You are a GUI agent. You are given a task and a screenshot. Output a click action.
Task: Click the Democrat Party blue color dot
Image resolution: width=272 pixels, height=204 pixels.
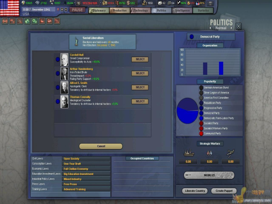coord(201,113)
